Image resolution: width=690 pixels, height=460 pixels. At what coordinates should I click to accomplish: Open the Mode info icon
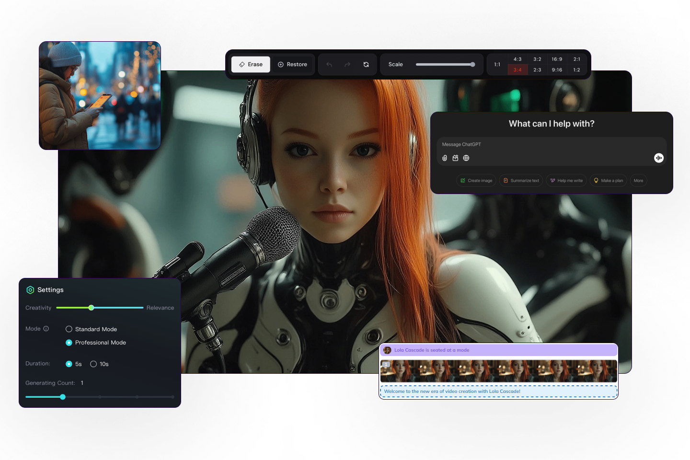(x=46, y=329)
